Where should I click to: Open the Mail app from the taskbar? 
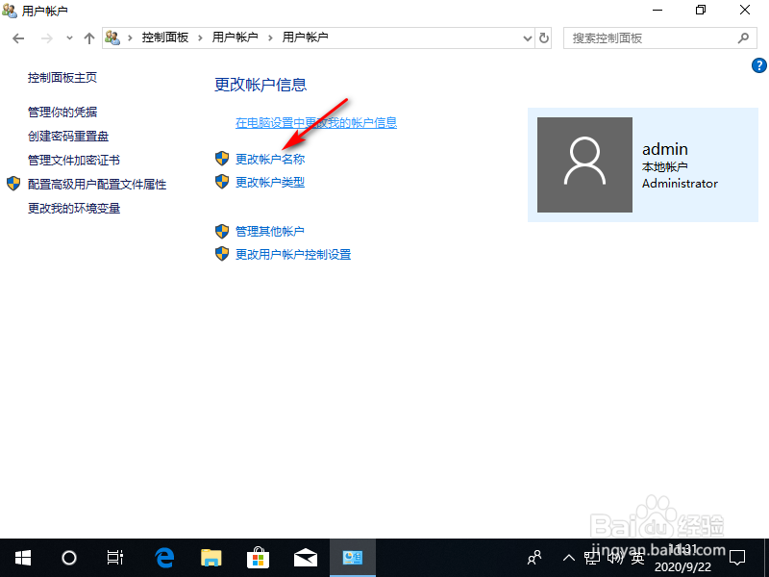tap(305, 558)
